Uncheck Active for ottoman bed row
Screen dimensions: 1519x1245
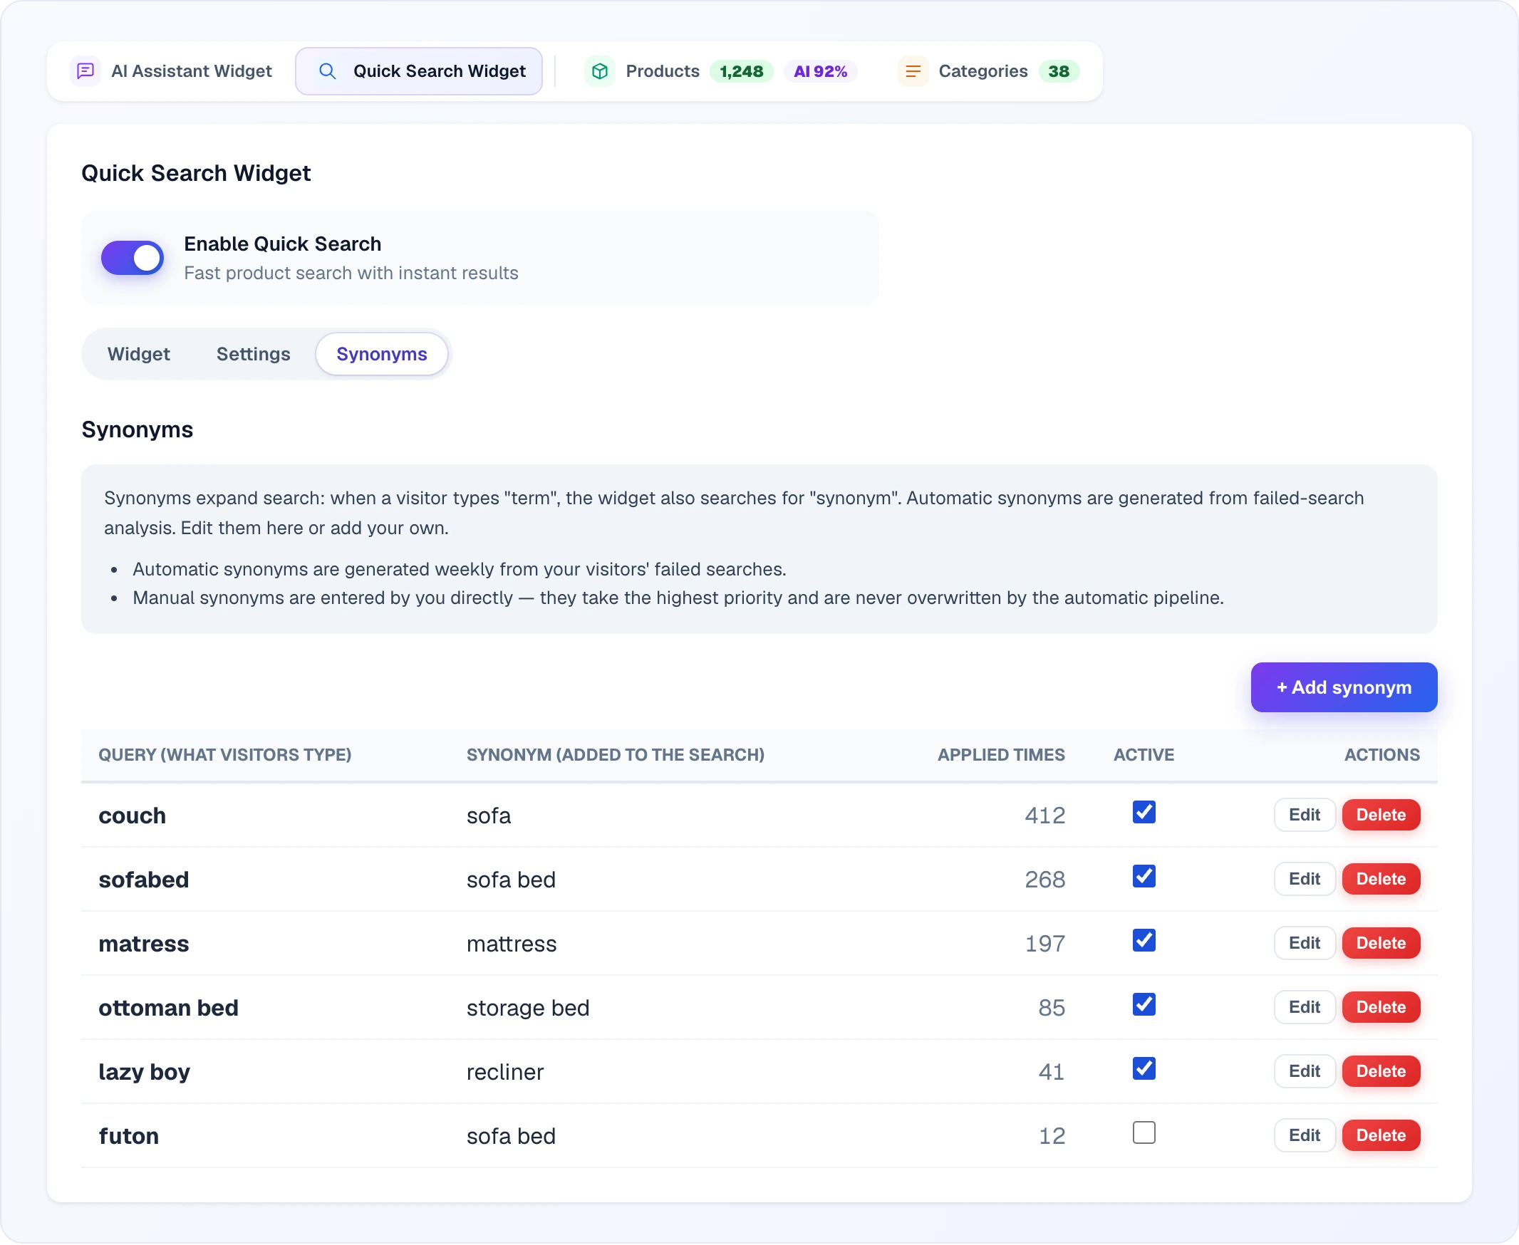(1144, 1005)
